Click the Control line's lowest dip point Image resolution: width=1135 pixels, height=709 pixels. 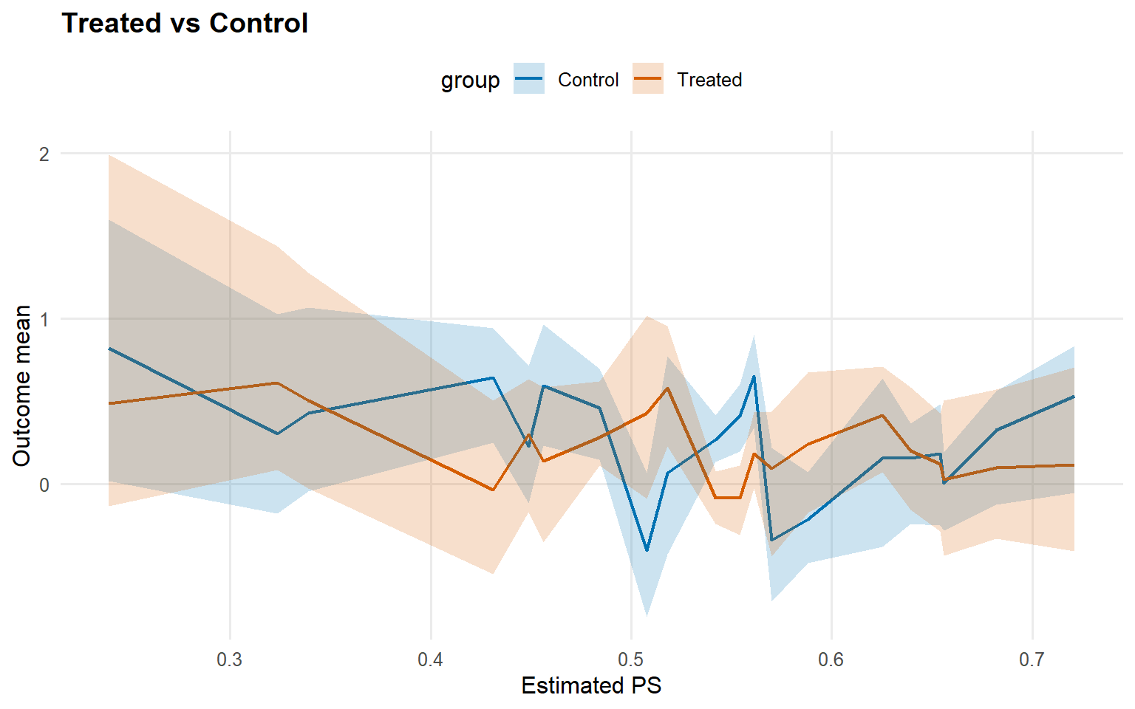point(647,550)
